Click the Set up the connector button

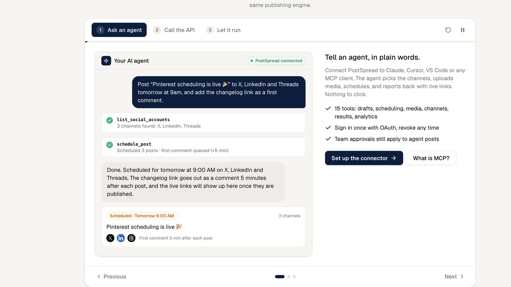(x=364, y=158)
